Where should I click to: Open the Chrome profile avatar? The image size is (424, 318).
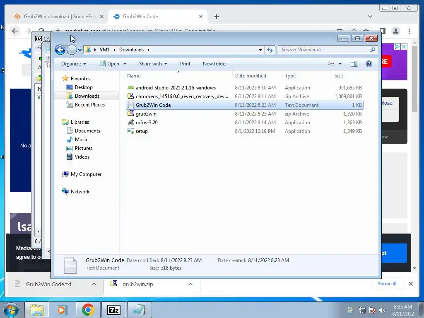[396, 31]
